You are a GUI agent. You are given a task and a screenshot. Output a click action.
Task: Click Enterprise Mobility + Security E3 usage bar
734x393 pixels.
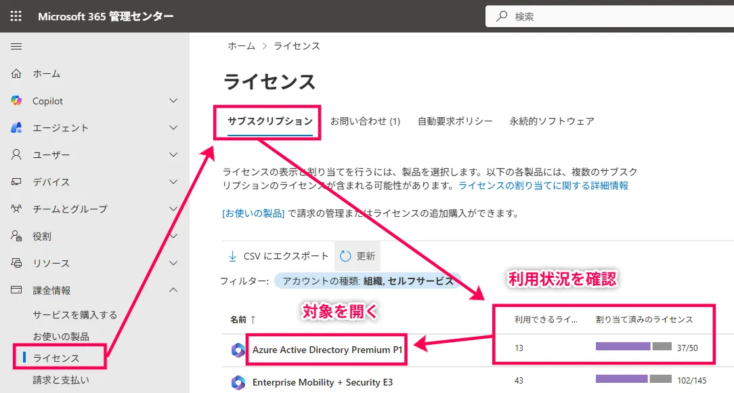[633, 379]
